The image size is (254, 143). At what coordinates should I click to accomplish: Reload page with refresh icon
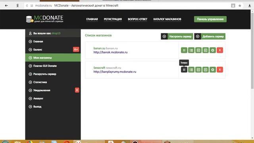point(27,6)
